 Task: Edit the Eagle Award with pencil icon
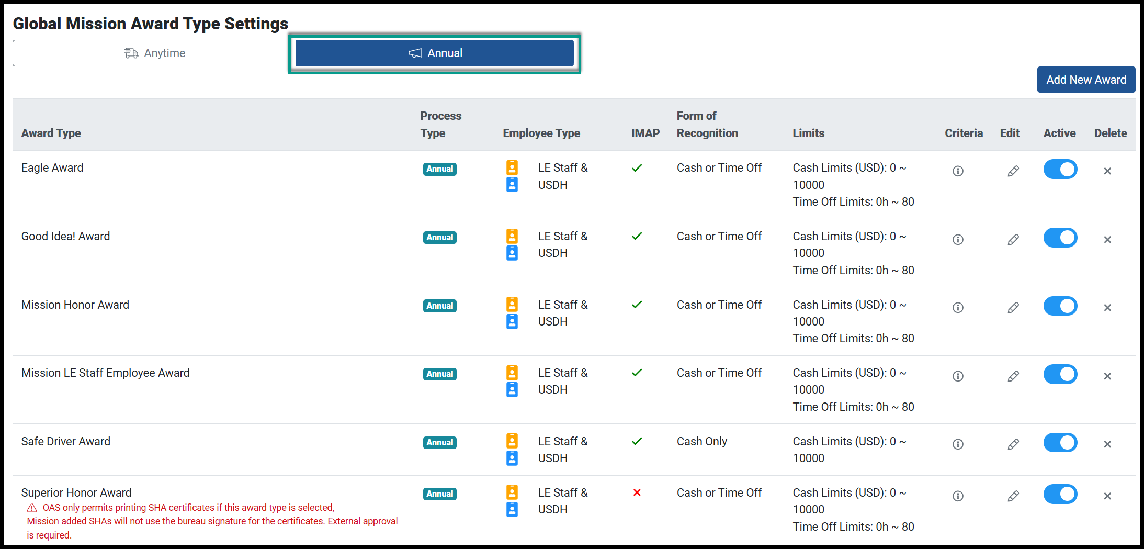coord(1013,171)
